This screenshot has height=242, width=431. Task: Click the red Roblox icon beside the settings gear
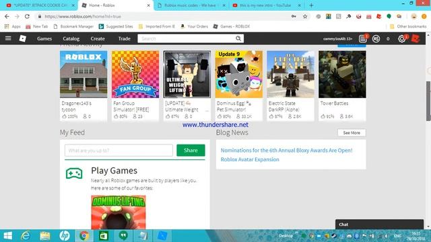[x=416, y=39]
